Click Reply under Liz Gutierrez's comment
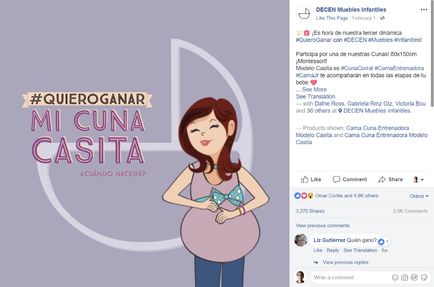This screenshot has height=287, width=434. pyautogui.click(x=333, y=250)
